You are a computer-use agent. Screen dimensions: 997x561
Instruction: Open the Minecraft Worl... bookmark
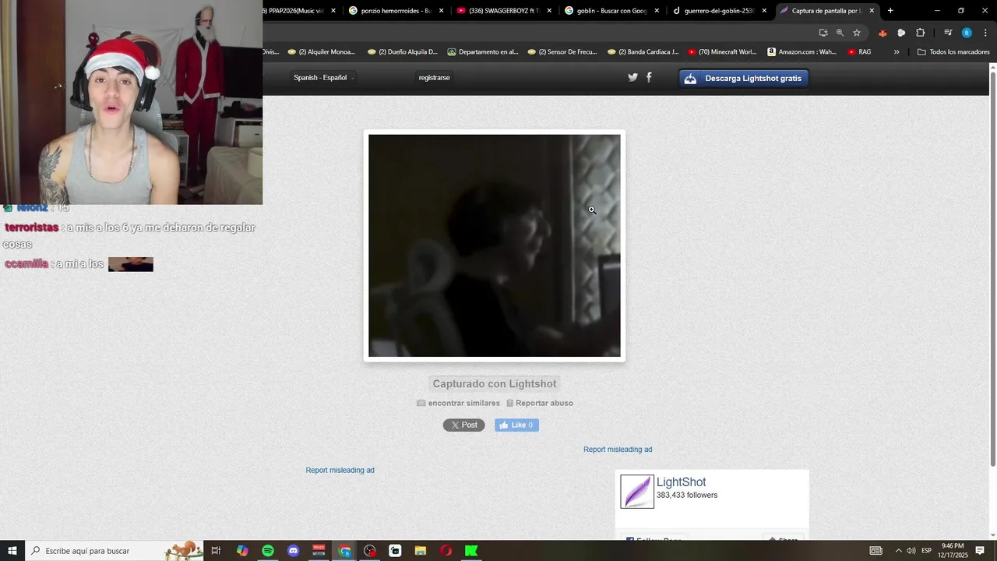click(x=722, y=52)
